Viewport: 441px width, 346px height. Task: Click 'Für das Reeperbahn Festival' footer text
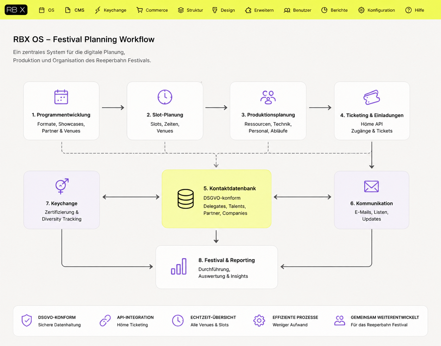[x=379, y=325]
